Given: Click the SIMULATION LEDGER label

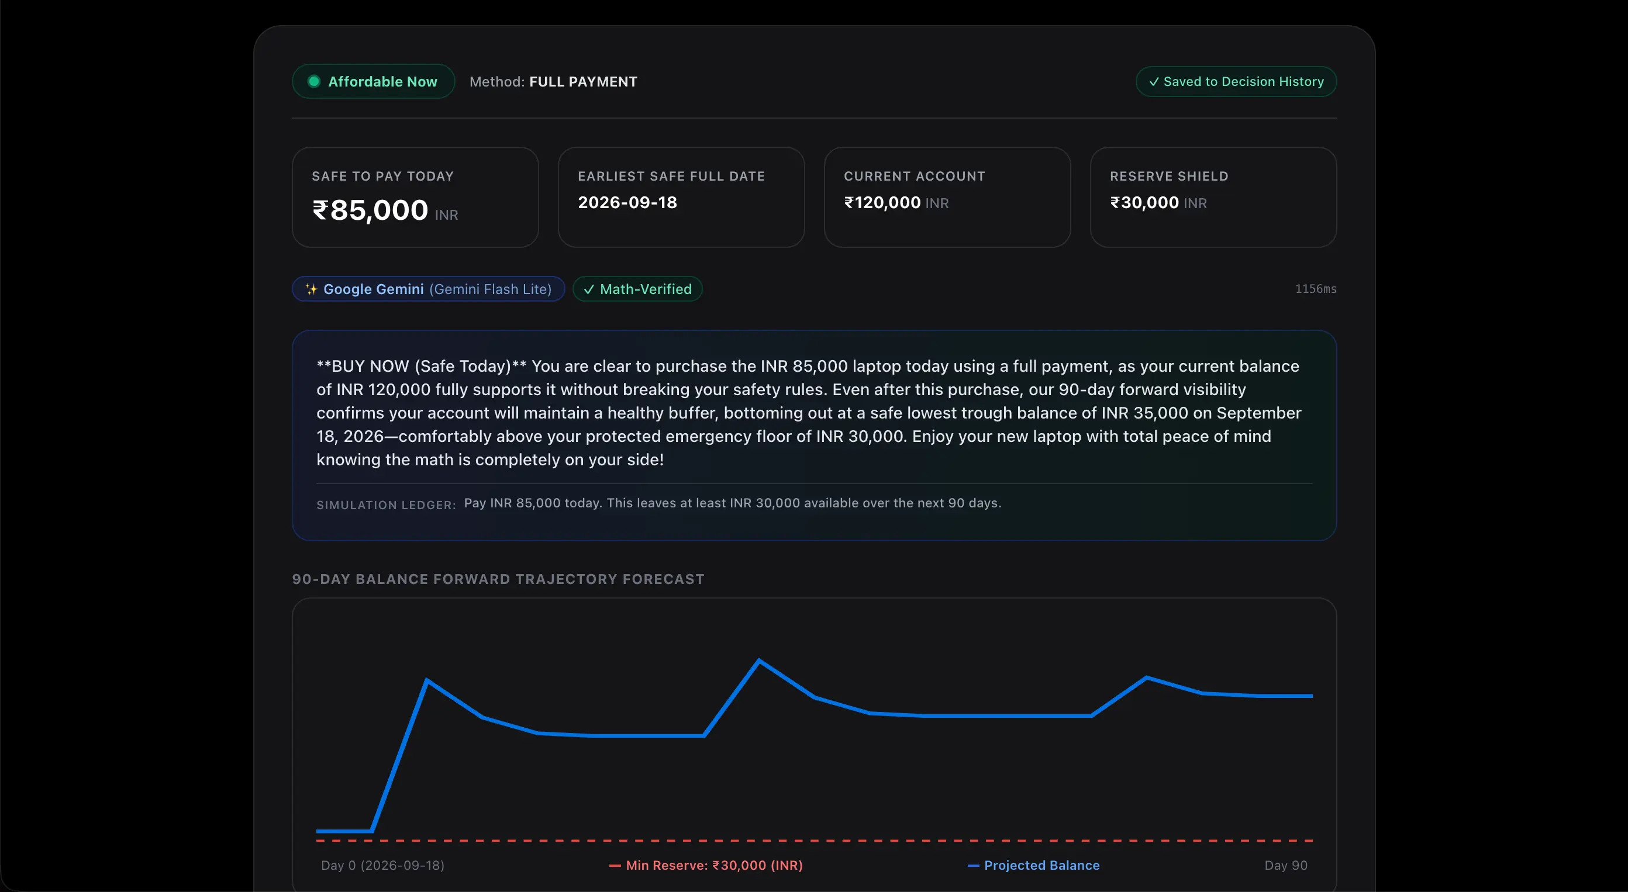Looking at the screenshot, I should pyautogui.click(x=386, y=506).
